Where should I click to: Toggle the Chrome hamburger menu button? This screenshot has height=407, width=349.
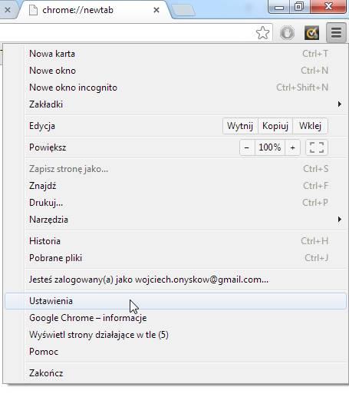(x=336, y=33)
